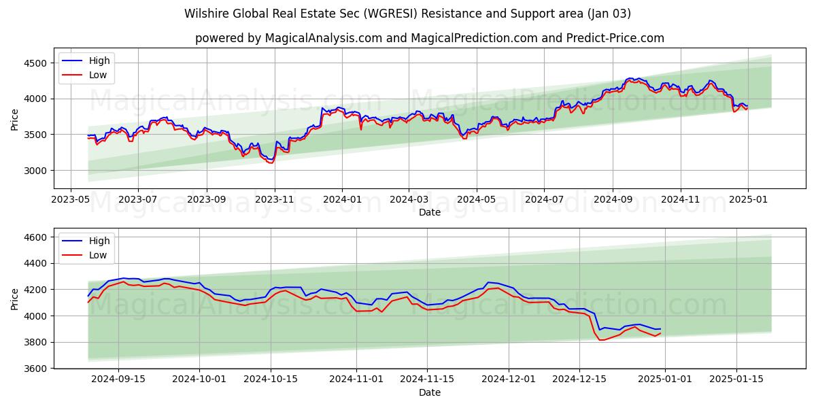
Task: Click the top chart's 'Date' axis label
Action: [429, 212]
